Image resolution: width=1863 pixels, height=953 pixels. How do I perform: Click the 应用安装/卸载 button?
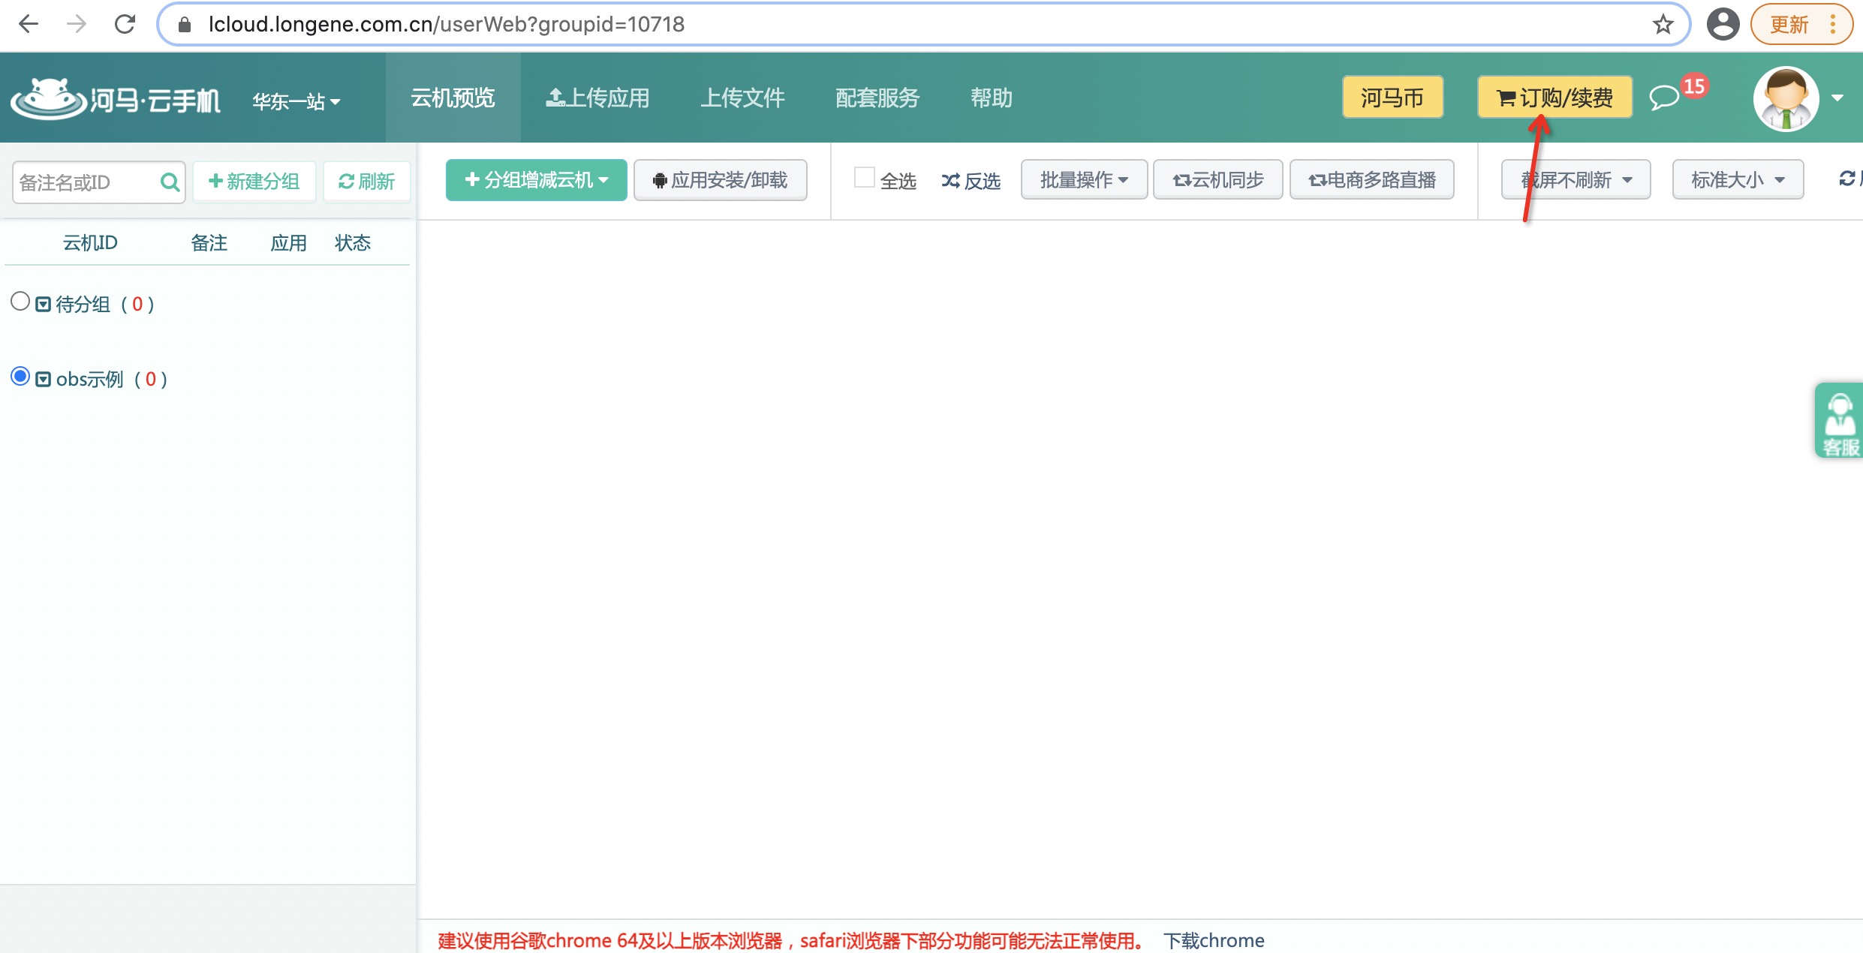pos(720,180)
